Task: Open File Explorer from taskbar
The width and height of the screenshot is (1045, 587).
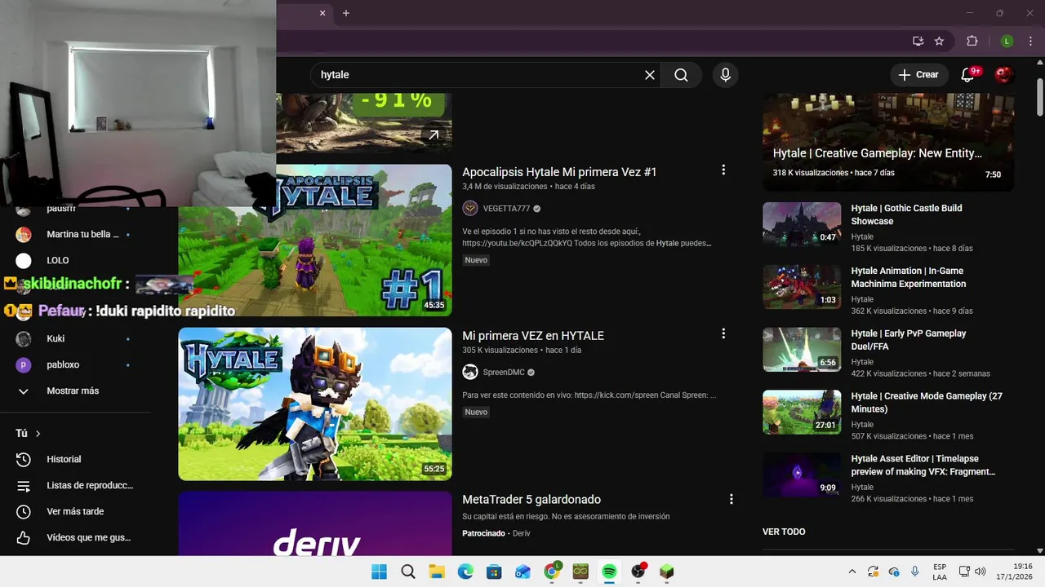Action: tap(437, 572)
